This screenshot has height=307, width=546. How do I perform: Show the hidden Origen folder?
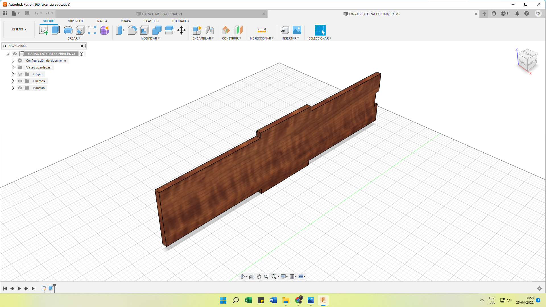tap(20, 74)
